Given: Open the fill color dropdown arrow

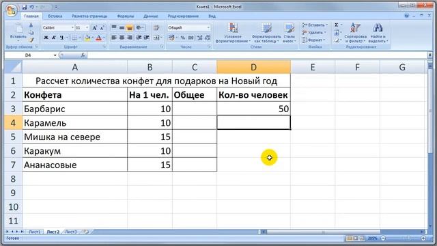Looking at the screenshot, I should 92,38.
